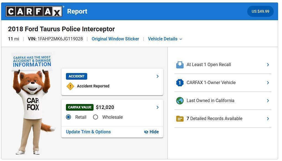This screenshot has width=282, height=161.
Task: Open CARFAX Value card chevron arrow
Action: tap(158, 107)
